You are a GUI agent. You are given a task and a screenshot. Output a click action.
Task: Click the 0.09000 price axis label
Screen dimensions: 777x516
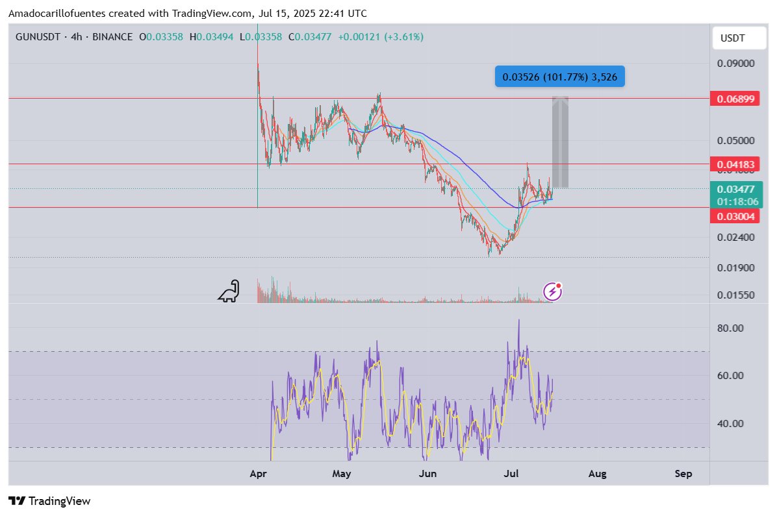(735, 64)
